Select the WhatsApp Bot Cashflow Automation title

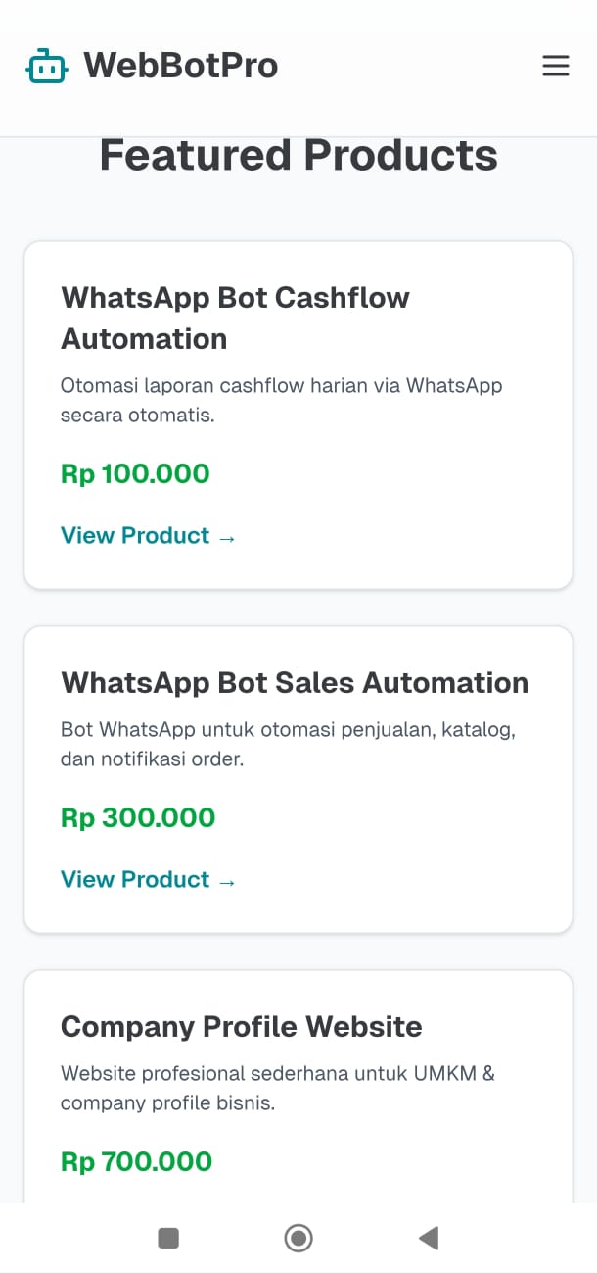(235, 318)
